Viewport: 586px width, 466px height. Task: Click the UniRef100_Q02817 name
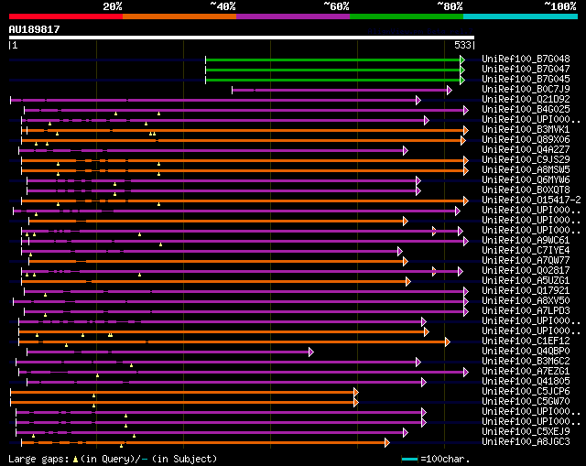pyautogui.click(x=526, y=270)
